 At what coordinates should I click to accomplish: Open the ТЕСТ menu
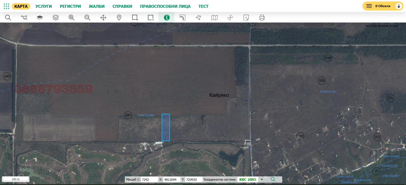tap(204, 6)
